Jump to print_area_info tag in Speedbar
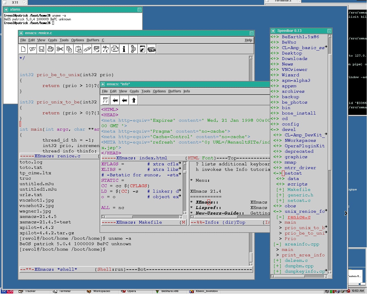The height and width of the screenshot is (294, 367). tap(303, 255)
